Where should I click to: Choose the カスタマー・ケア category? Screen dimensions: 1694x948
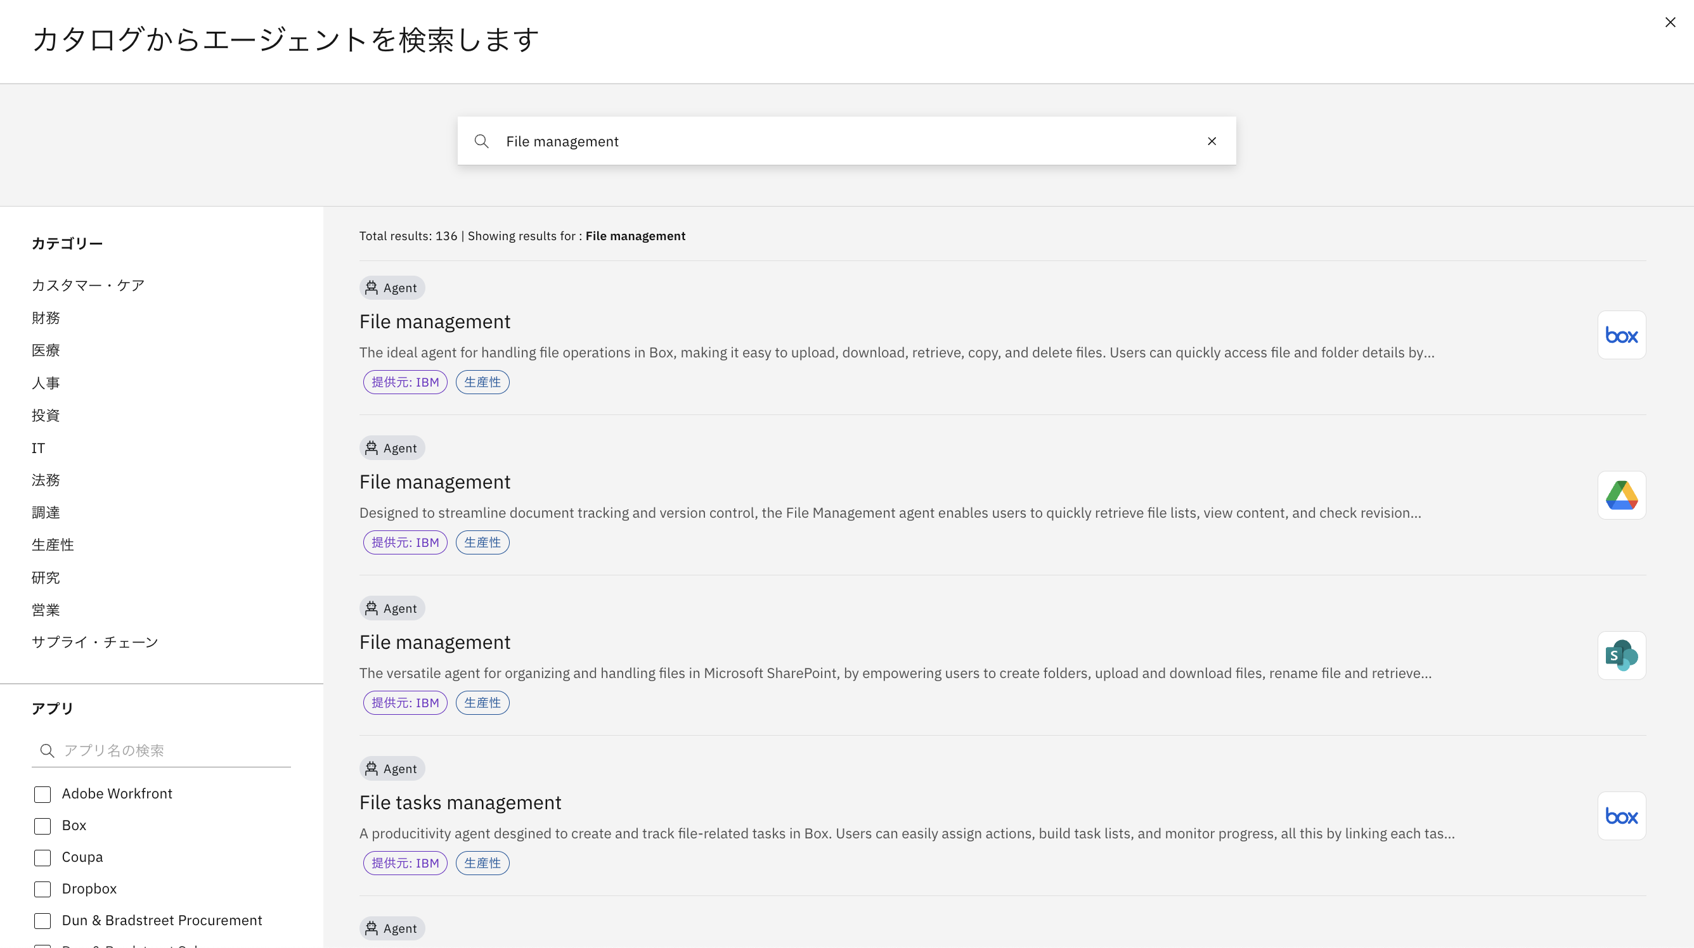(88, 285)
